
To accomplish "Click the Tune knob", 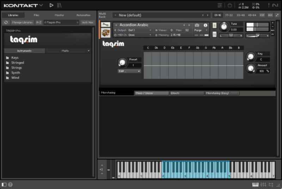I will pos(224,27).
